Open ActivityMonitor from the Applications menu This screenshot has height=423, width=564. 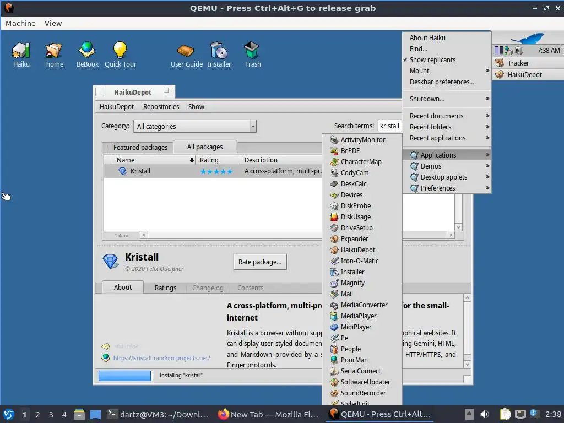362,139
